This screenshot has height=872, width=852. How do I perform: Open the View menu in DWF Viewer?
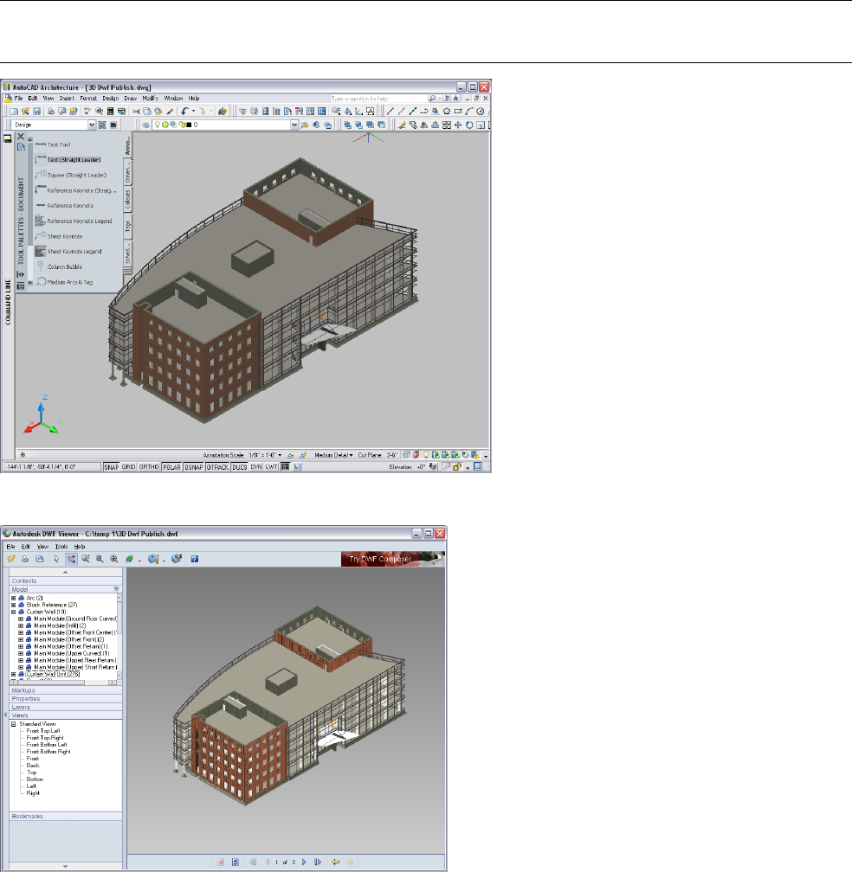tap(42, 547)
